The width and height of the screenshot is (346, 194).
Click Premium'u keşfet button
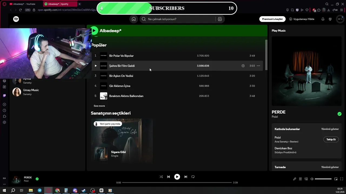pyautogui.click(x=272, y=19)
